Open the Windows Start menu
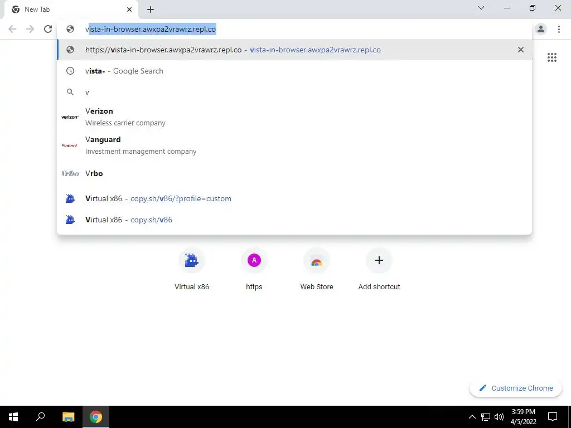 point(13,417)
